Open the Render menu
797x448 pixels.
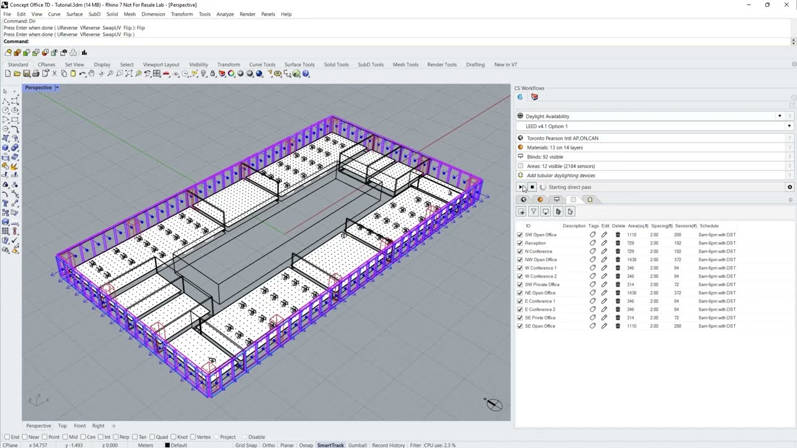[x=247, y=14]
